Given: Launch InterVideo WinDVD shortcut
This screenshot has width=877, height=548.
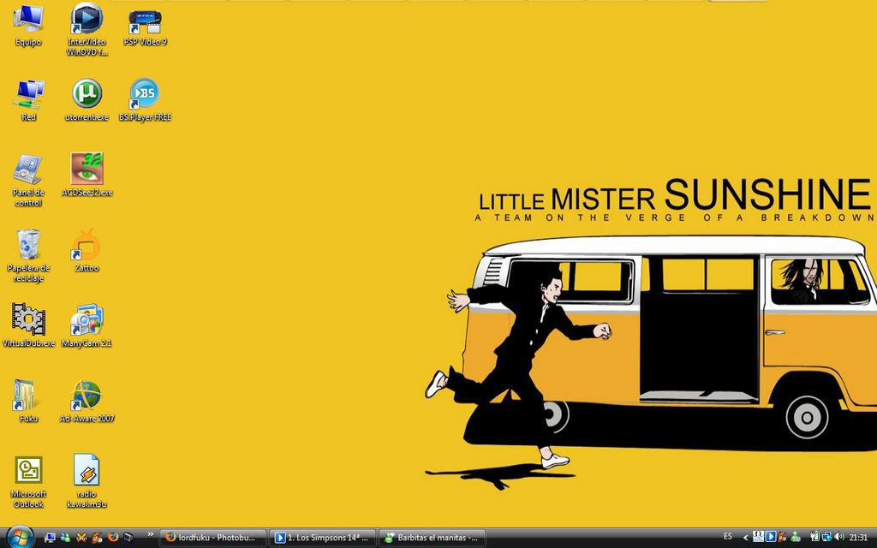Looking at the screenshot, I should click(x=87, y=29).
